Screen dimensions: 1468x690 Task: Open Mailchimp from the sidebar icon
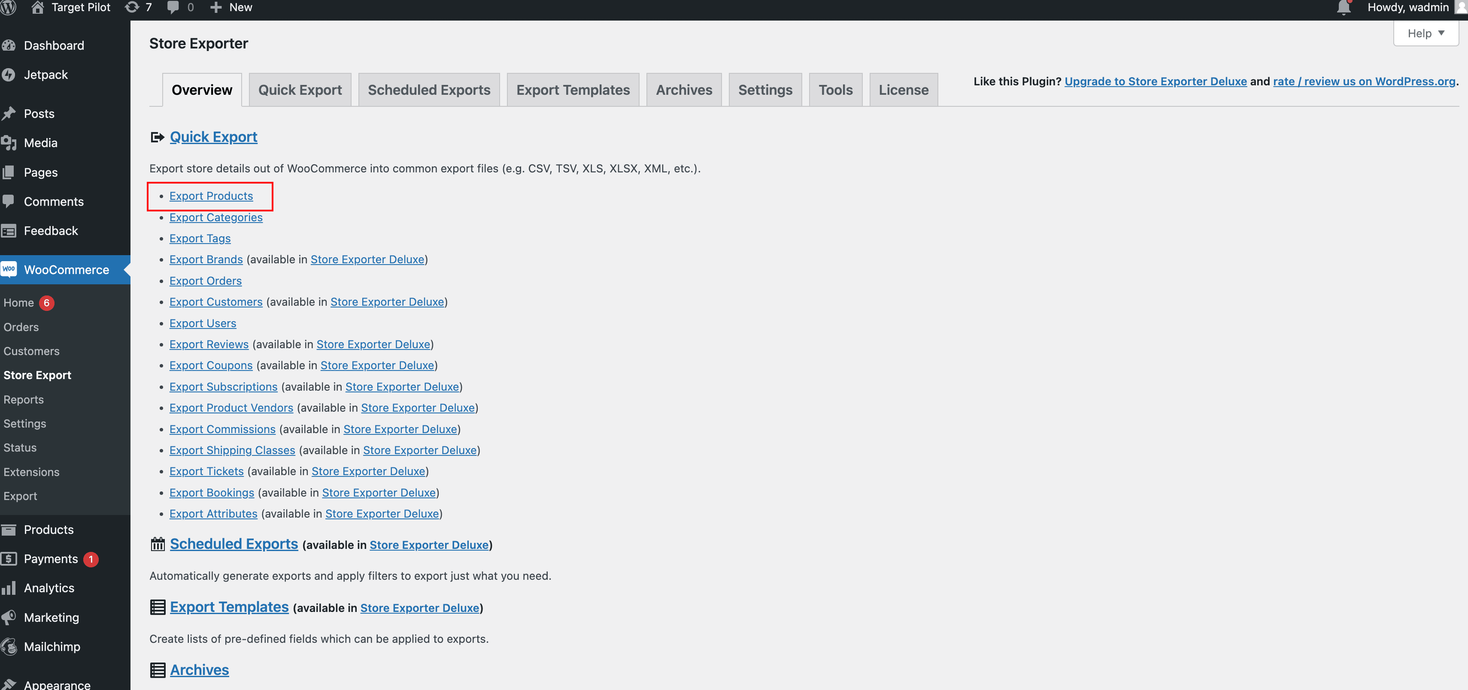(x=9, y=646)
